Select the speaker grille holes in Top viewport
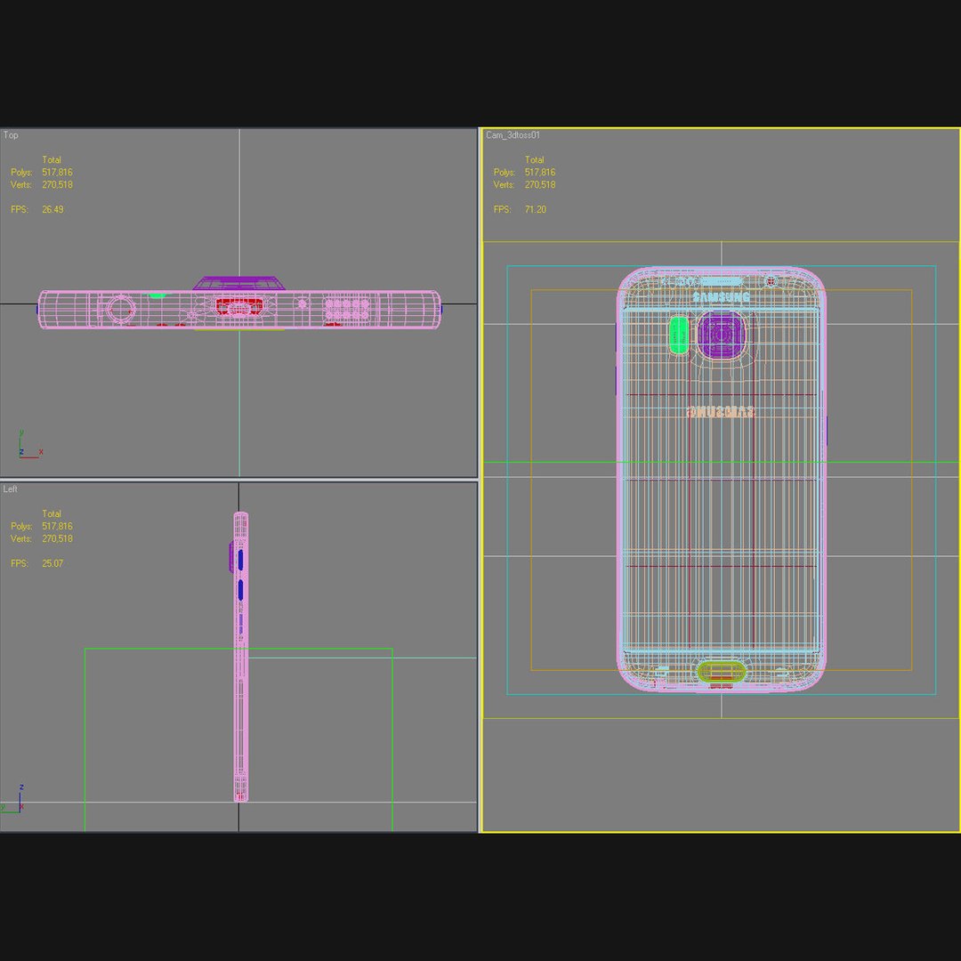Image resolution: width=961 pixels, height=961 pixels. coord(347,310)
